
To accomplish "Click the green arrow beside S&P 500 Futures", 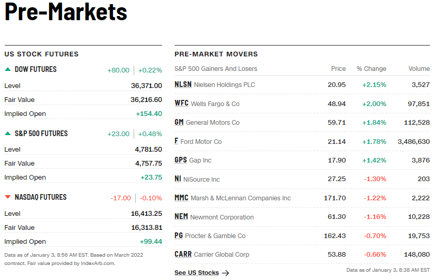I will 8,134.
